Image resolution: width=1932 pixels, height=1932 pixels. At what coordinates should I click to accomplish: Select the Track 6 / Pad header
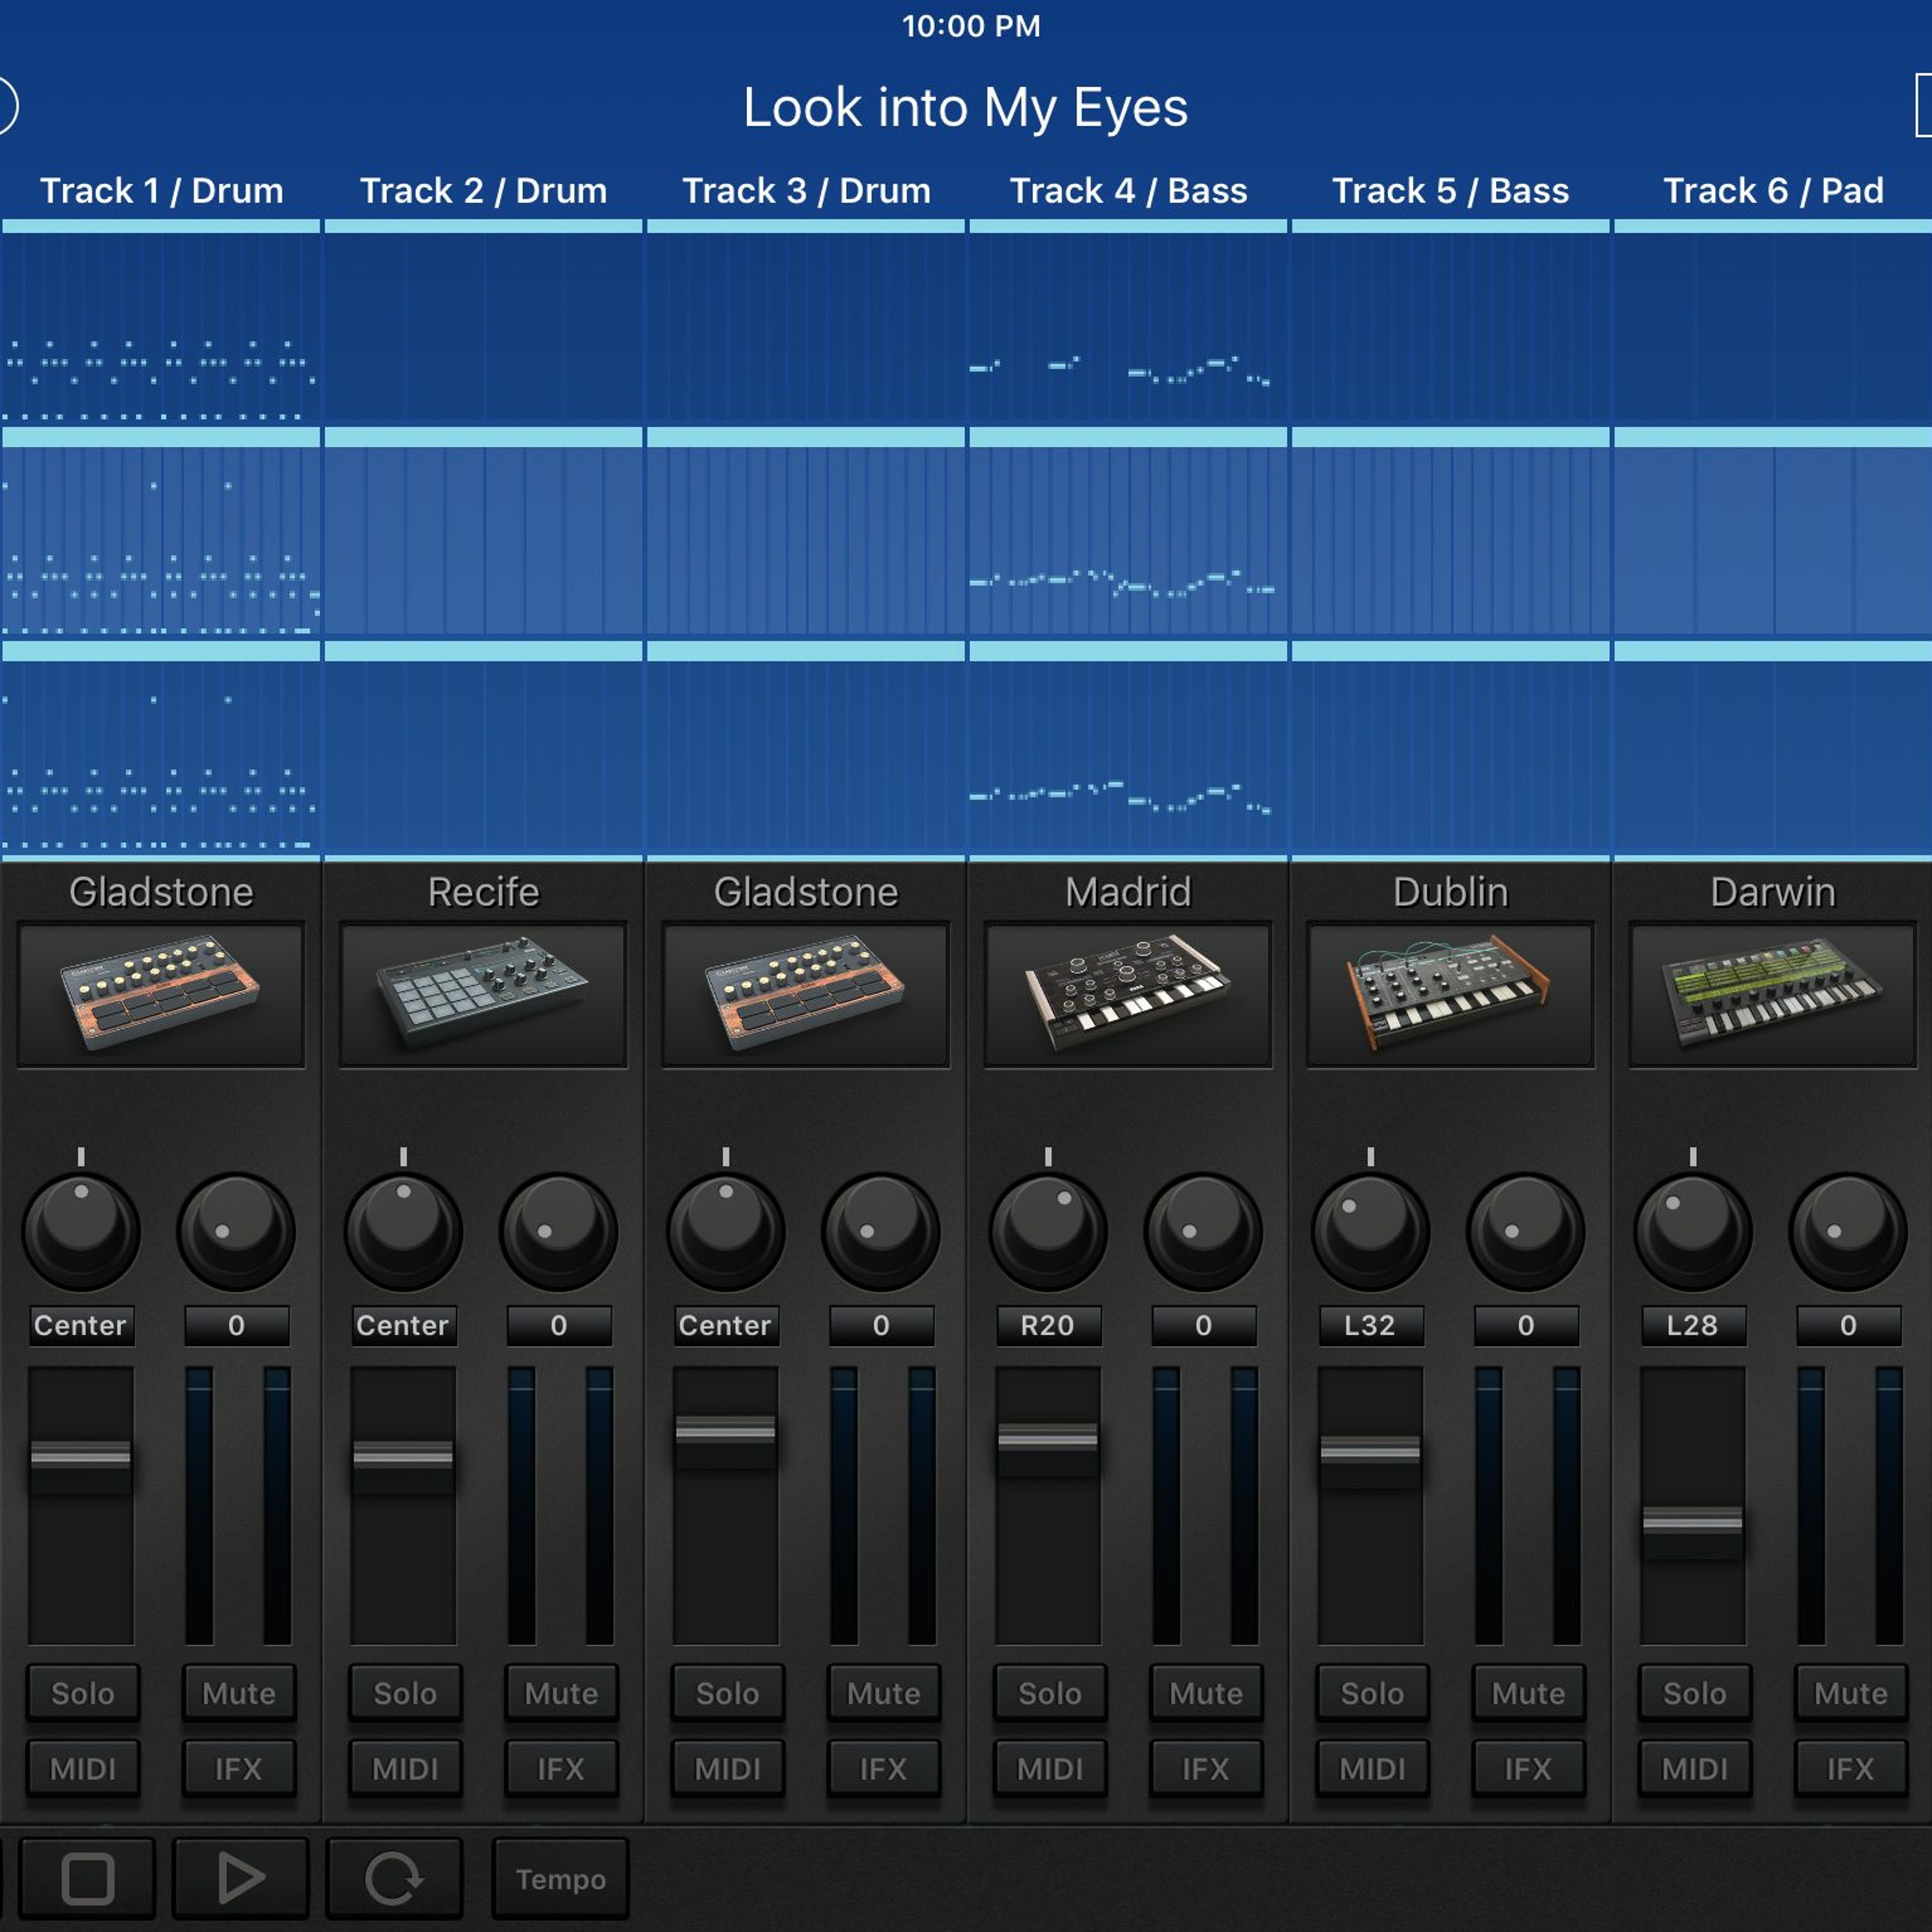click(x=1772, y=190)
